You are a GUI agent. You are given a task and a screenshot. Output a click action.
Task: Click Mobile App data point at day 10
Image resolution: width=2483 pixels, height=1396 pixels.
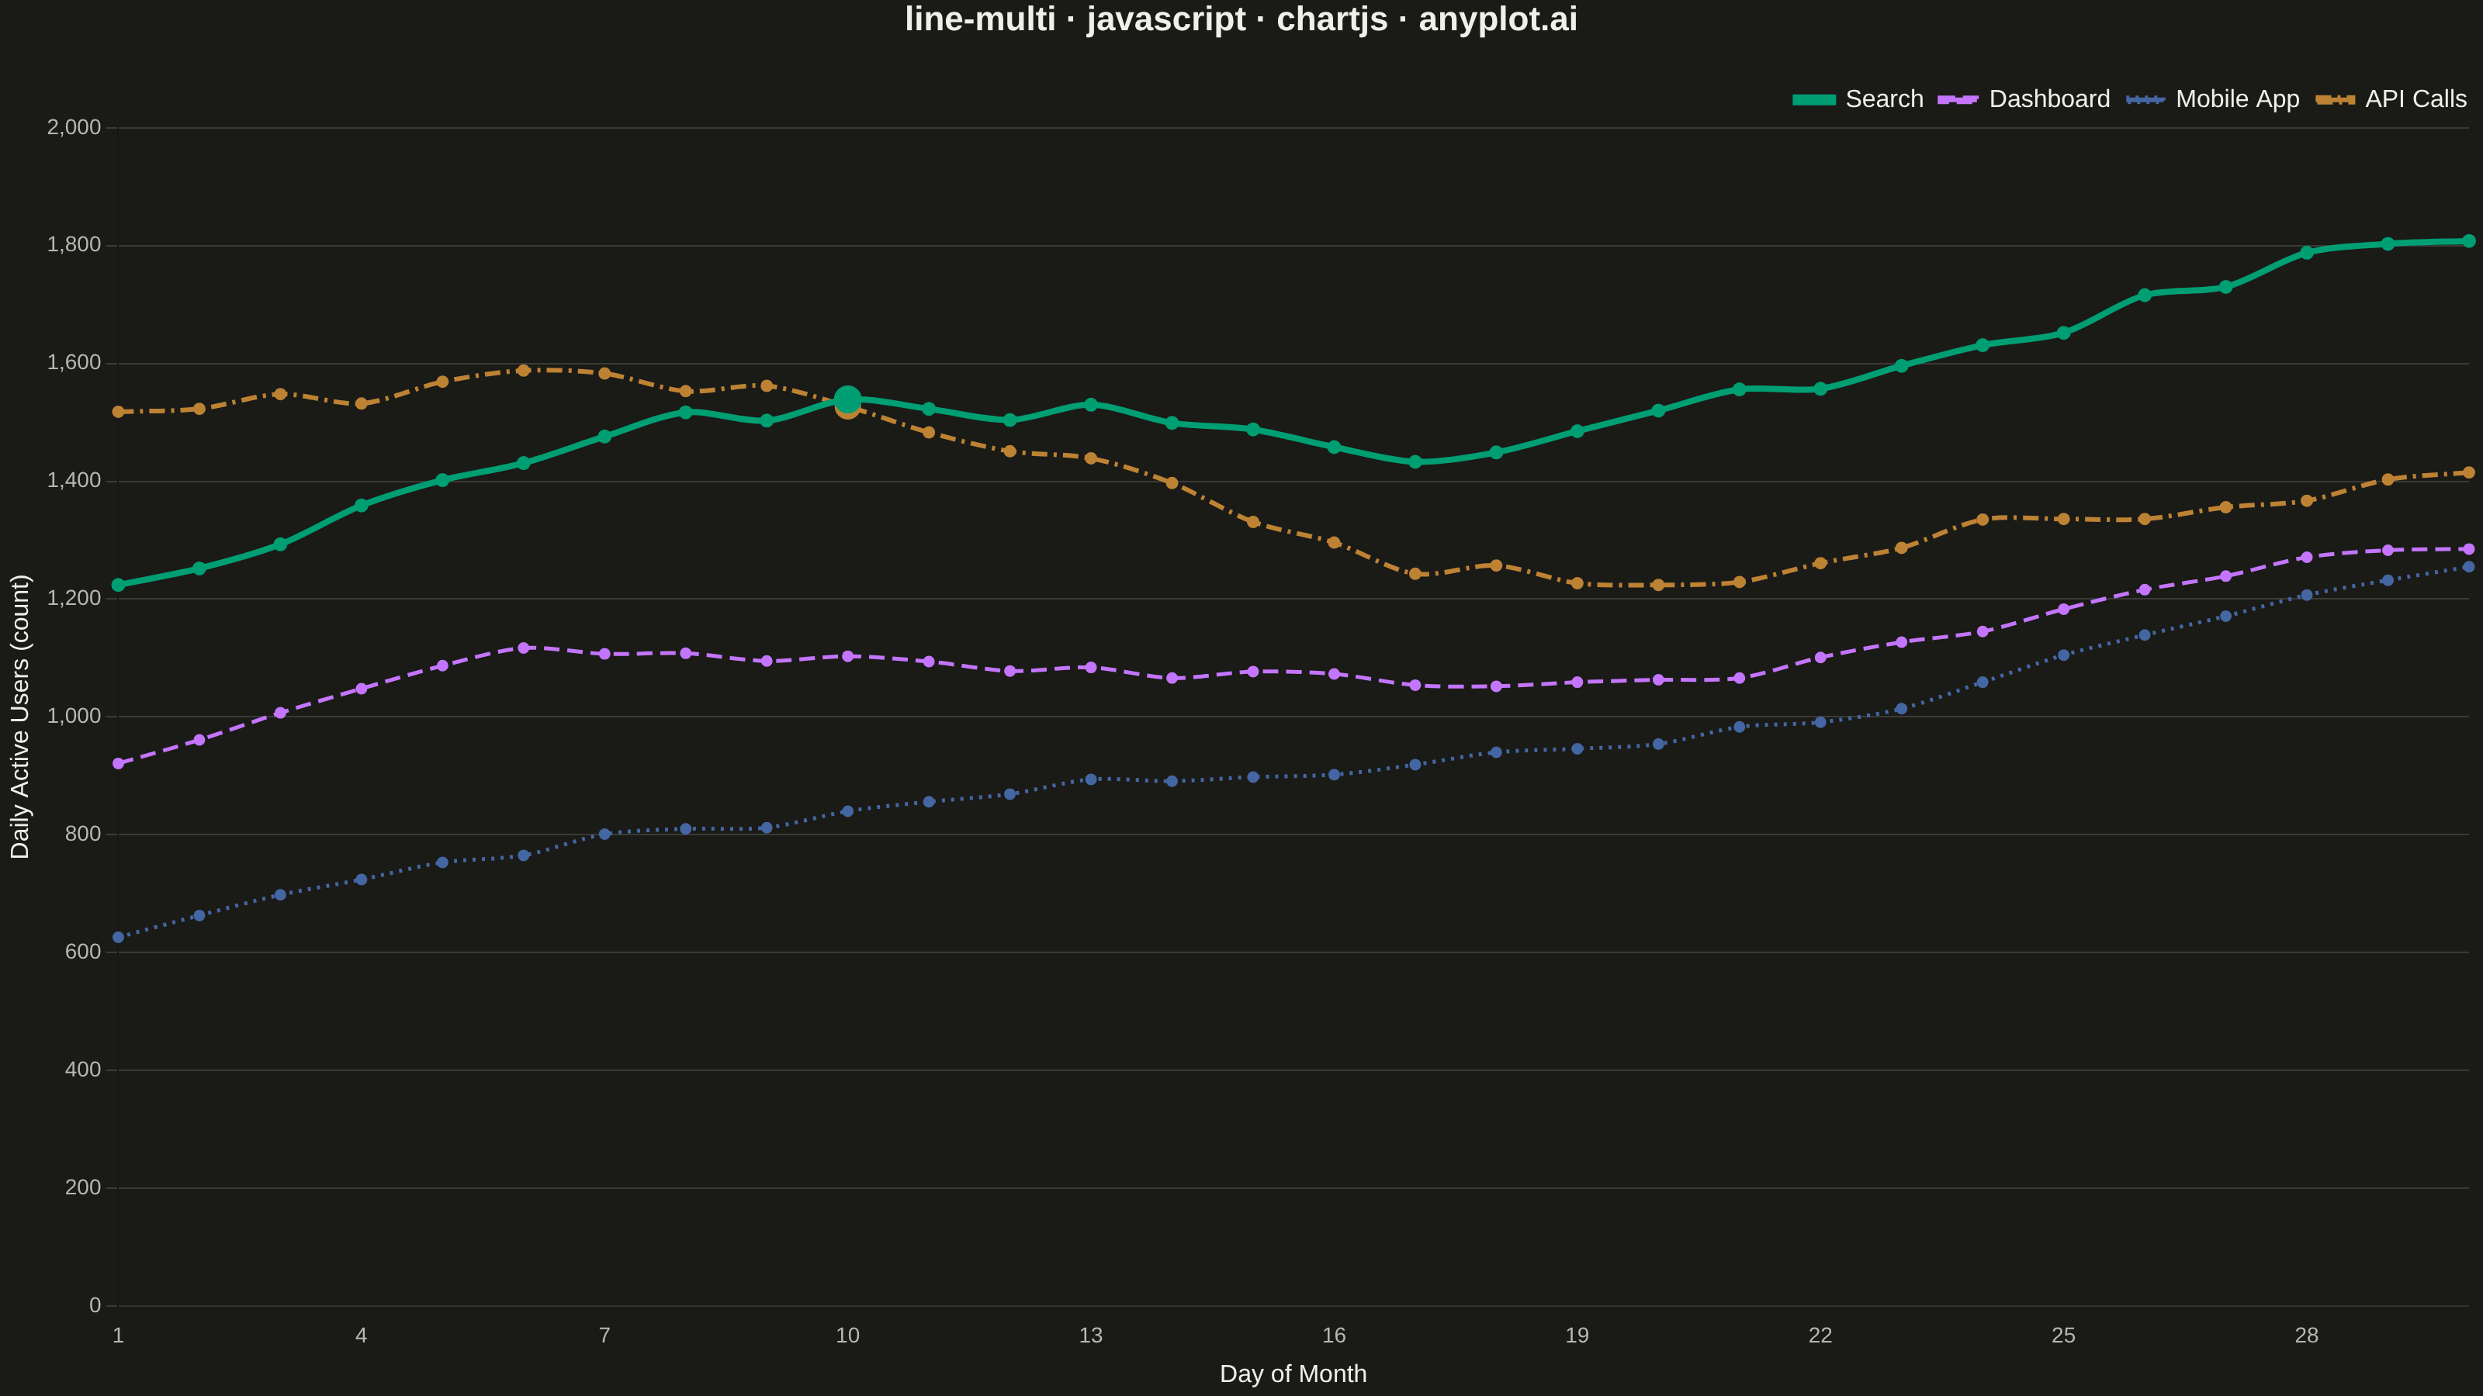[x=847, y=811]
